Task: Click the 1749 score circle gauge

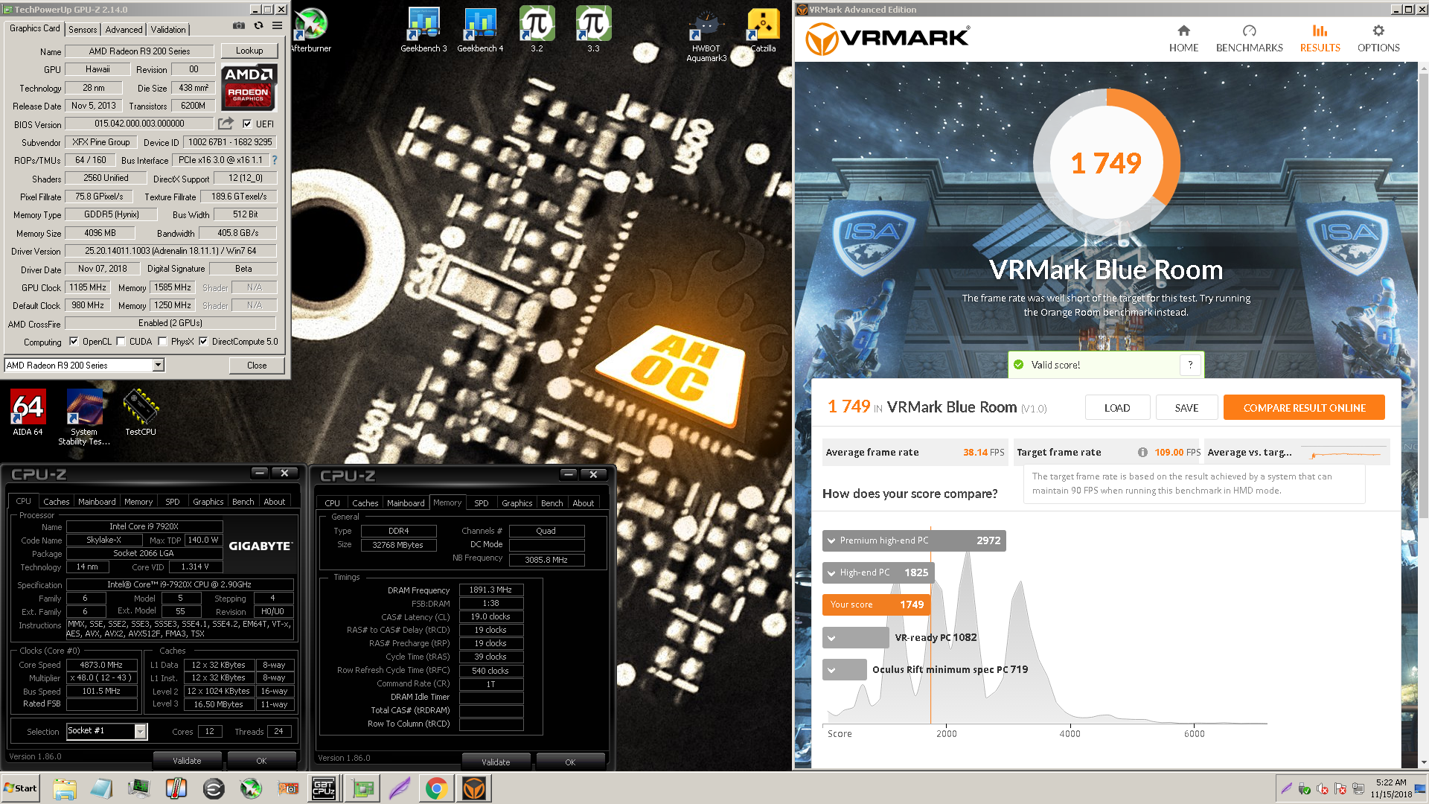Action: (x=1106, y=162)
